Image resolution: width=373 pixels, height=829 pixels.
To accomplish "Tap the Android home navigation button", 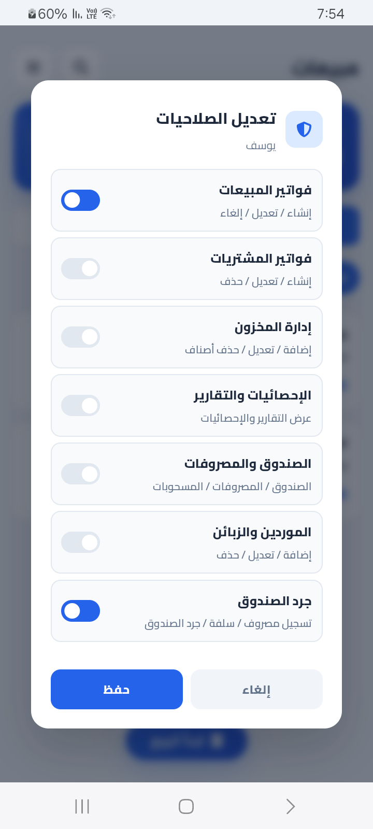I will point(186,806).
